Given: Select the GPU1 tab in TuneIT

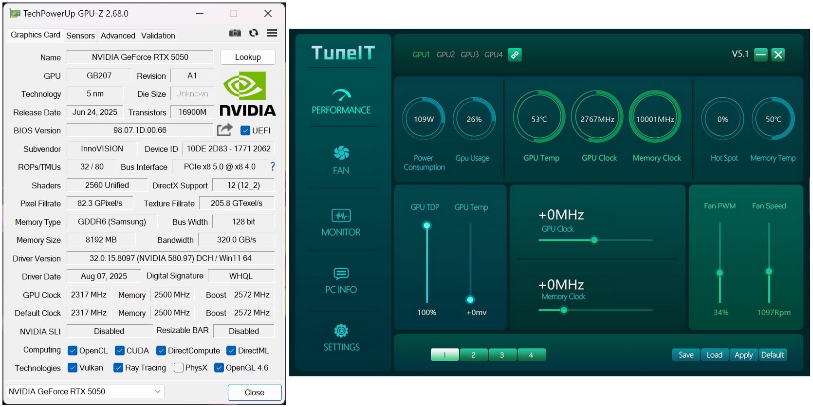Looking at the screenshot, I should click(421, 55).
